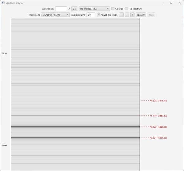
Task: Click the Fe (Fe I) (5883.82) line label
Action: (x=158, y=116)
